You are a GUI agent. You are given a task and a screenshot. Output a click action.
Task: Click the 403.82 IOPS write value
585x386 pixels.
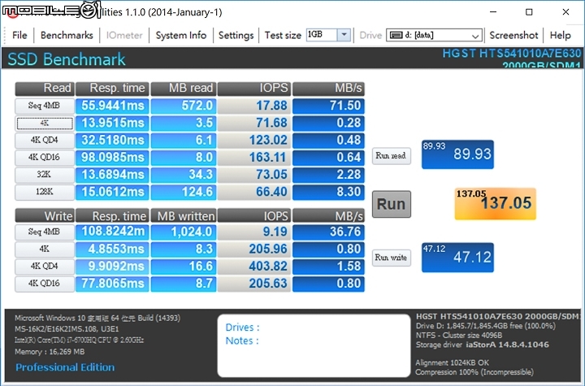pos(254,267)
